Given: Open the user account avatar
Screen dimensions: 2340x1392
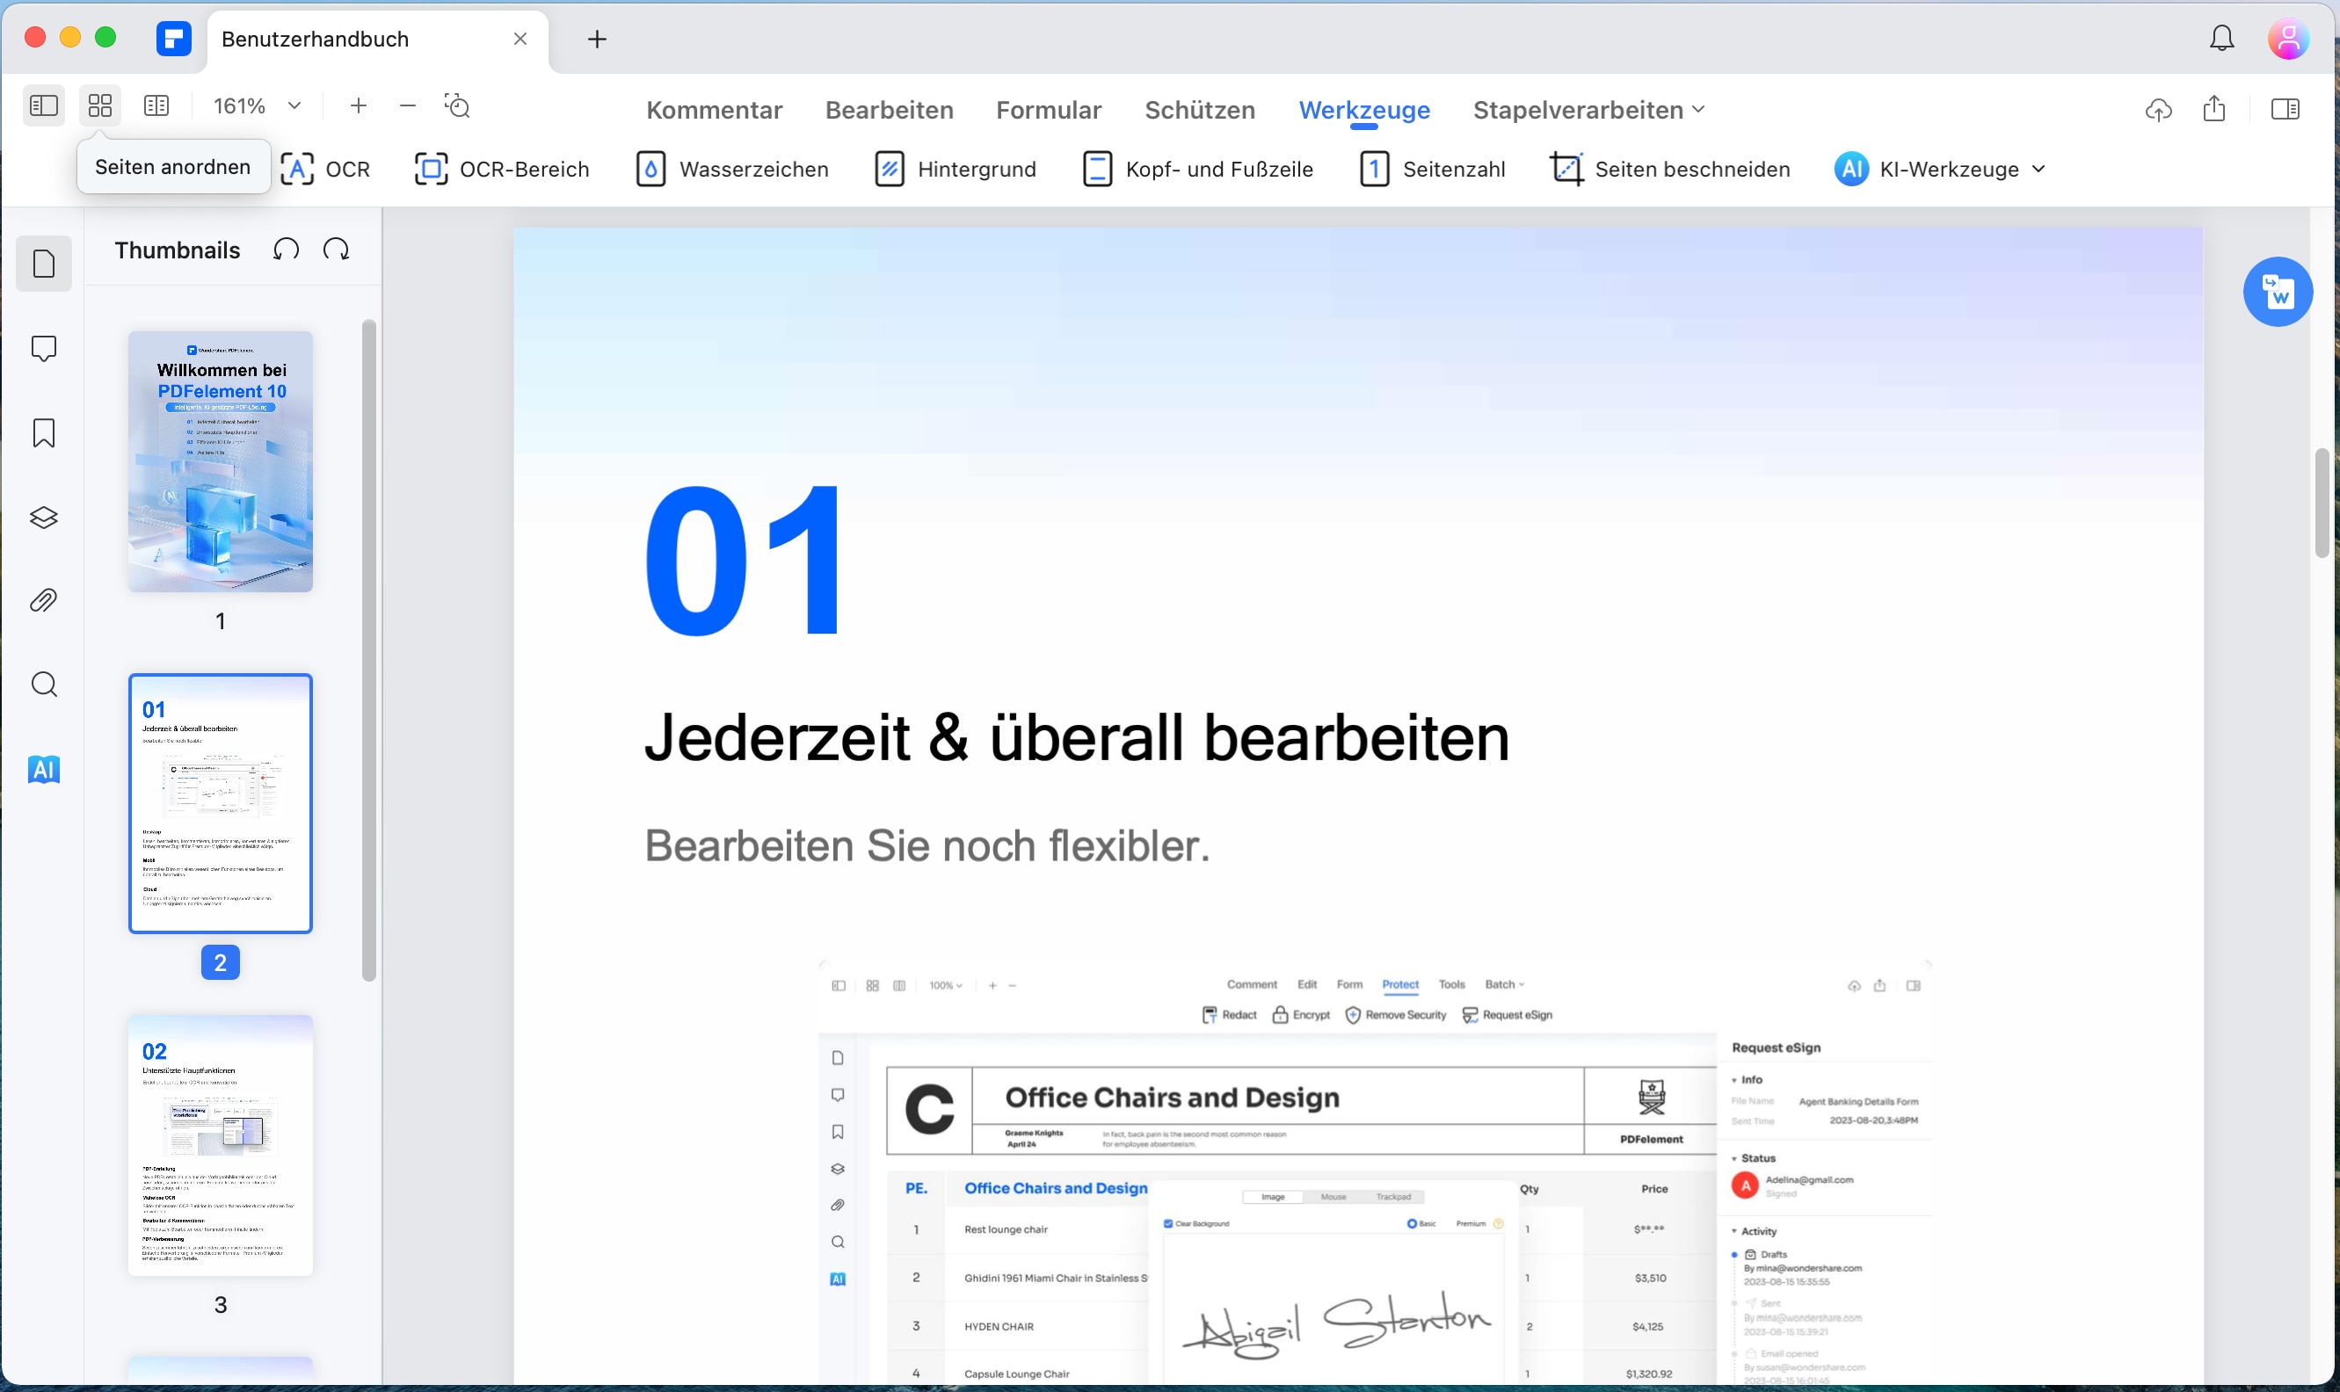Looking at the screenshot, I should coord(2287,39).
